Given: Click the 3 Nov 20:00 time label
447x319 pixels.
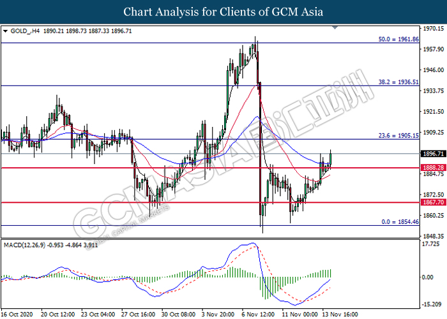Looking at the screenshot, I should point(218,314).
